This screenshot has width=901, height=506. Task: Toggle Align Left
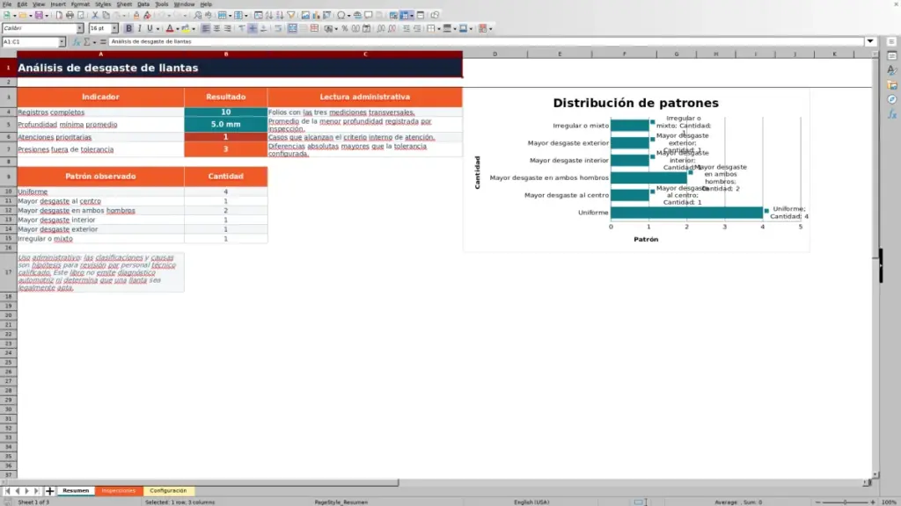pos(206,29)
